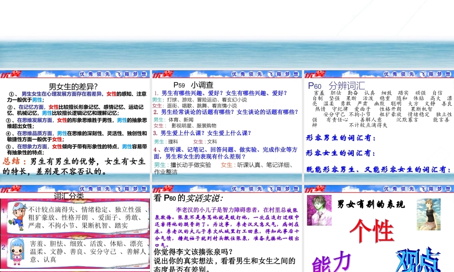
Task: Click the blue-haired cartoon girl in 词汇分类
Action: click(x=17, y=252)
